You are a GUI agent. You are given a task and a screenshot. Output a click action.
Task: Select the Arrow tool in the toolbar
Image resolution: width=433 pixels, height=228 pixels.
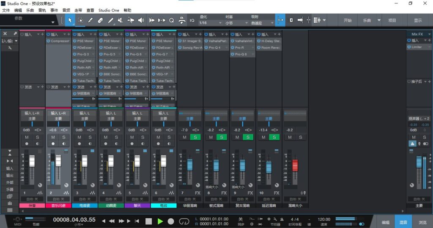(70, 20)
